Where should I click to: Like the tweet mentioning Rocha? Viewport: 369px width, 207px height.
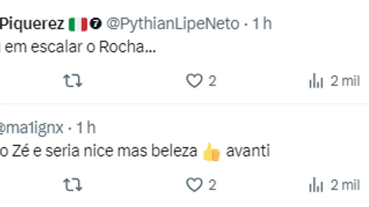click(194, 82)
